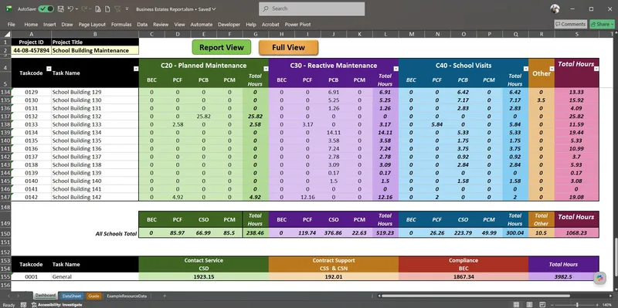Click the clear filter funnel icon
Viewport: 618px width, 308px height.
pos(117,8)
